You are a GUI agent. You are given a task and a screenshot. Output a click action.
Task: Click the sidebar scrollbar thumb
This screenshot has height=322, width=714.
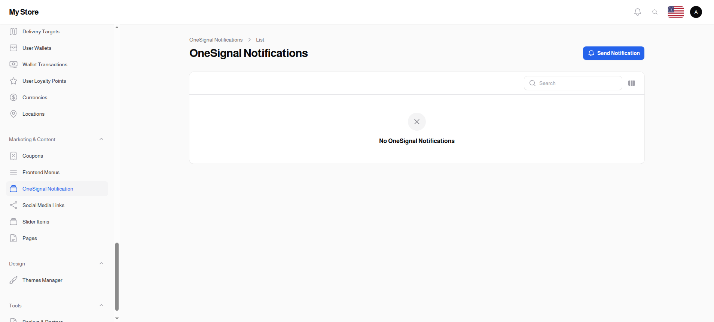coord(117,277)
